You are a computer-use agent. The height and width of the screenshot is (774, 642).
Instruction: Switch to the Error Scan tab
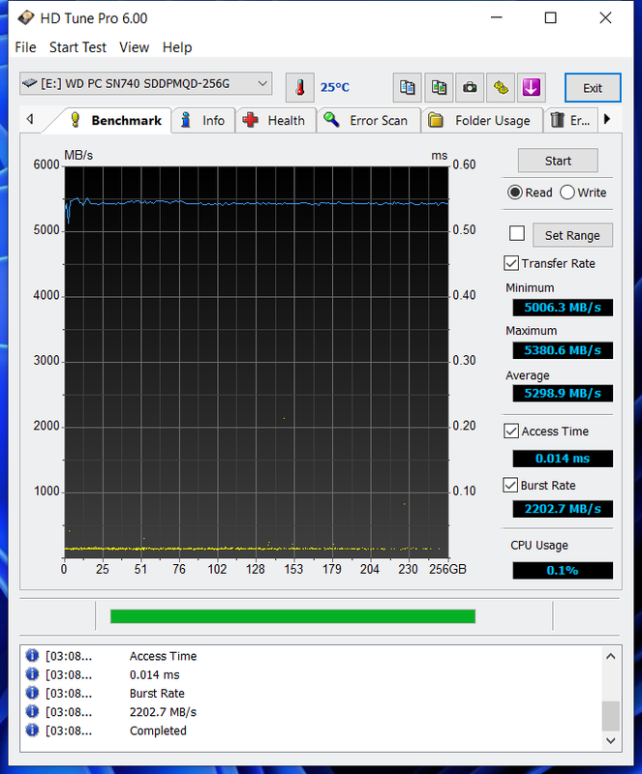click(x=368, y=120)
